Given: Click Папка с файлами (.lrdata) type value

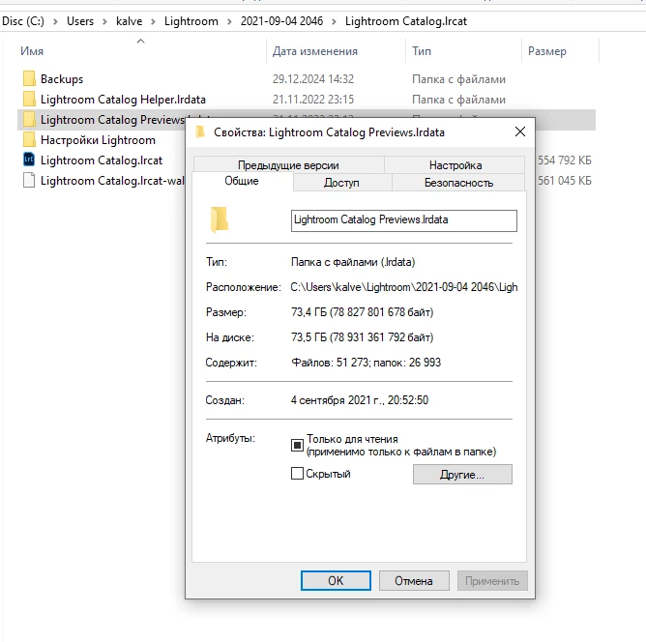Looking at the screenshot, I should click(x=353, y=262).
